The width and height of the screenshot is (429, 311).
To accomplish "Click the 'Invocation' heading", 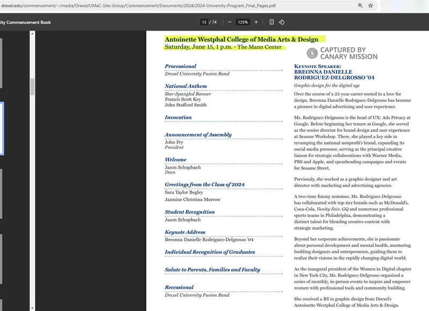I will click(x=178, y=117).
